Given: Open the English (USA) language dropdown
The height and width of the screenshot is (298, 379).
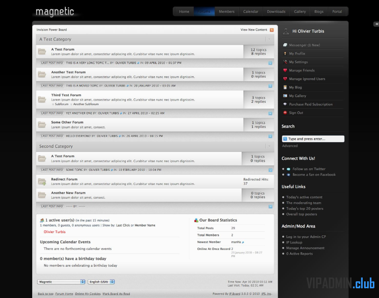Looking at the screenshot, I should pyautogui.click(x=101, y=282).
